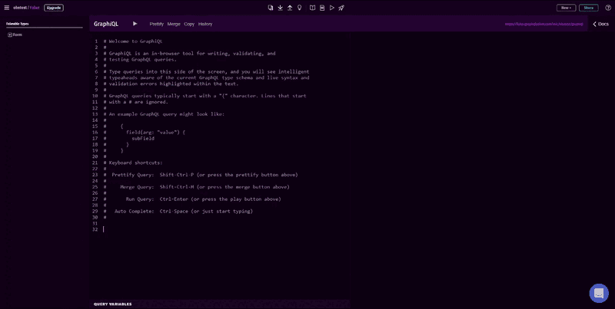Click Copy in GraphiQL toolbar
This screenshot has height=309, width=615.
pos(189,25)
